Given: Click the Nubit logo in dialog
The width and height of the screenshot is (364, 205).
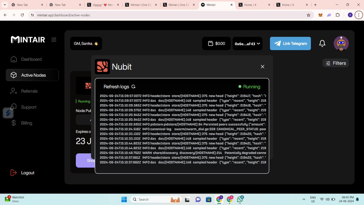Looking at the screenshot, I should (102, 67).
